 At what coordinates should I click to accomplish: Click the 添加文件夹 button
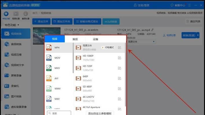(62, 22)
